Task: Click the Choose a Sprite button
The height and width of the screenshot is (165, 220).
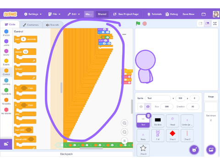Action: 194,150
